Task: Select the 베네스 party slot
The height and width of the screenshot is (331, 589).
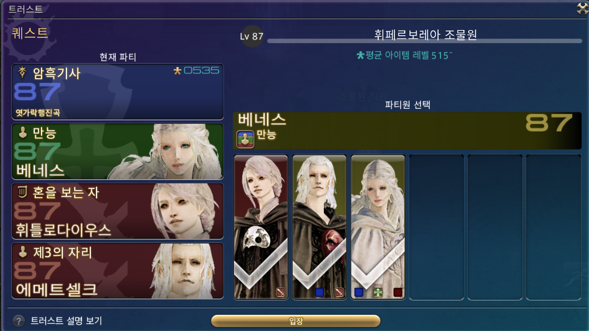Action: [x=118, y=151]
